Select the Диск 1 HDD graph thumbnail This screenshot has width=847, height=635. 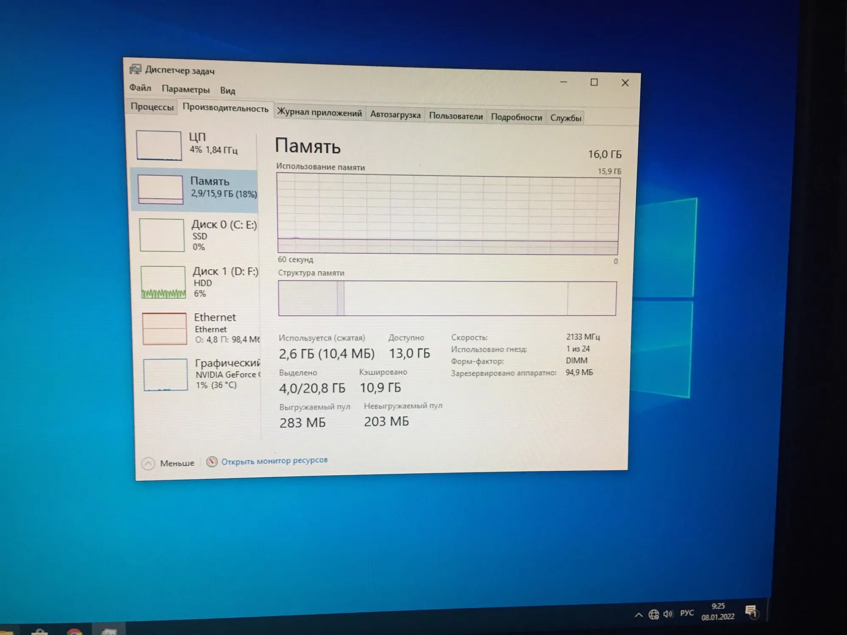point(163,282)
